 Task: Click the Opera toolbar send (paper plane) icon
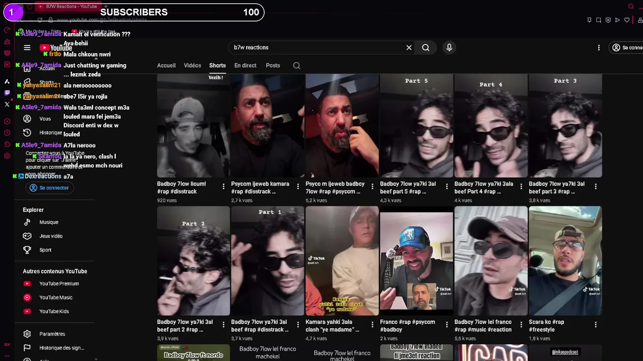coord(617,20)
